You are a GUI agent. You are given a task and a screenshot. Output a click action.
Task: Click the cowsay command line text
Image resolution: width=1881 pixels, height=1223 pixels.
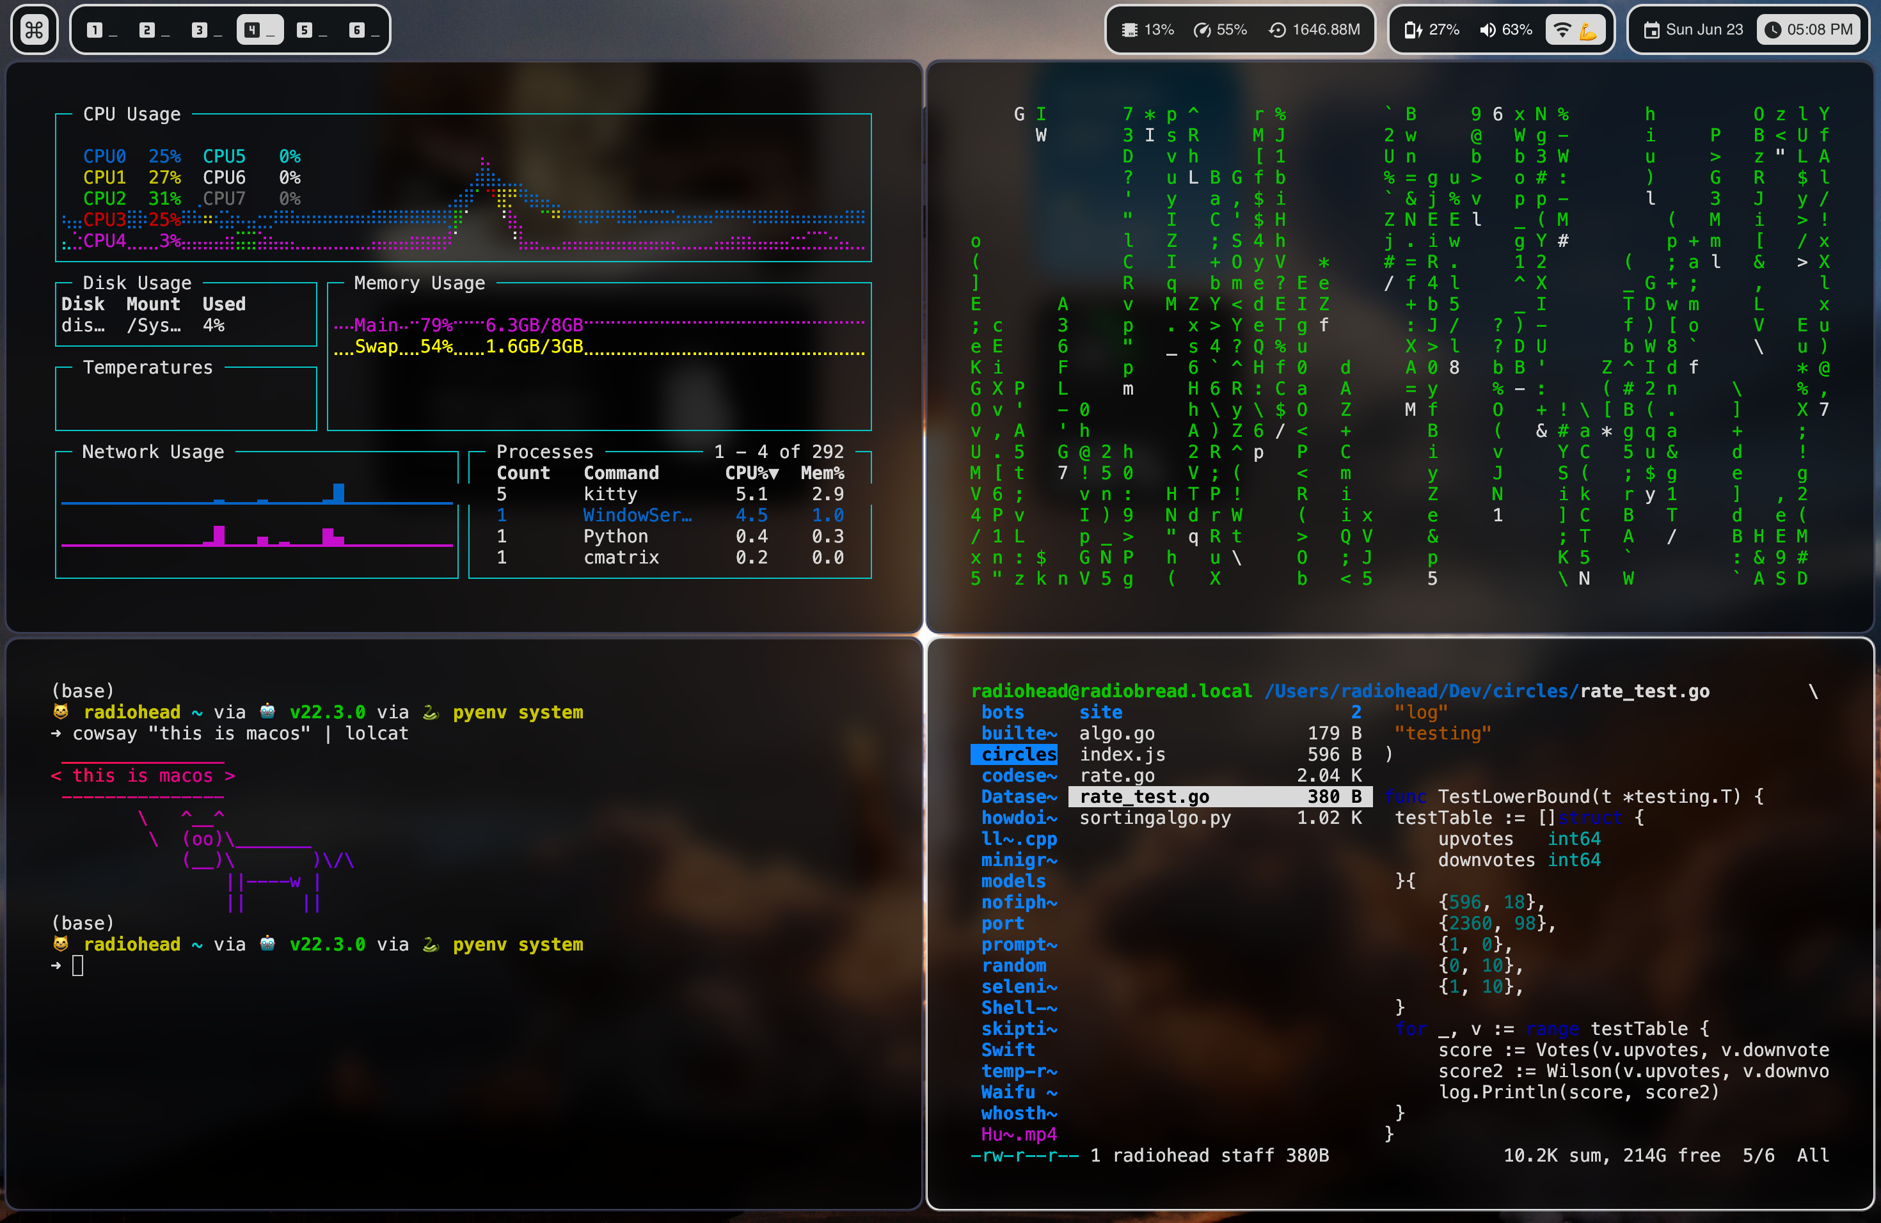241,733
